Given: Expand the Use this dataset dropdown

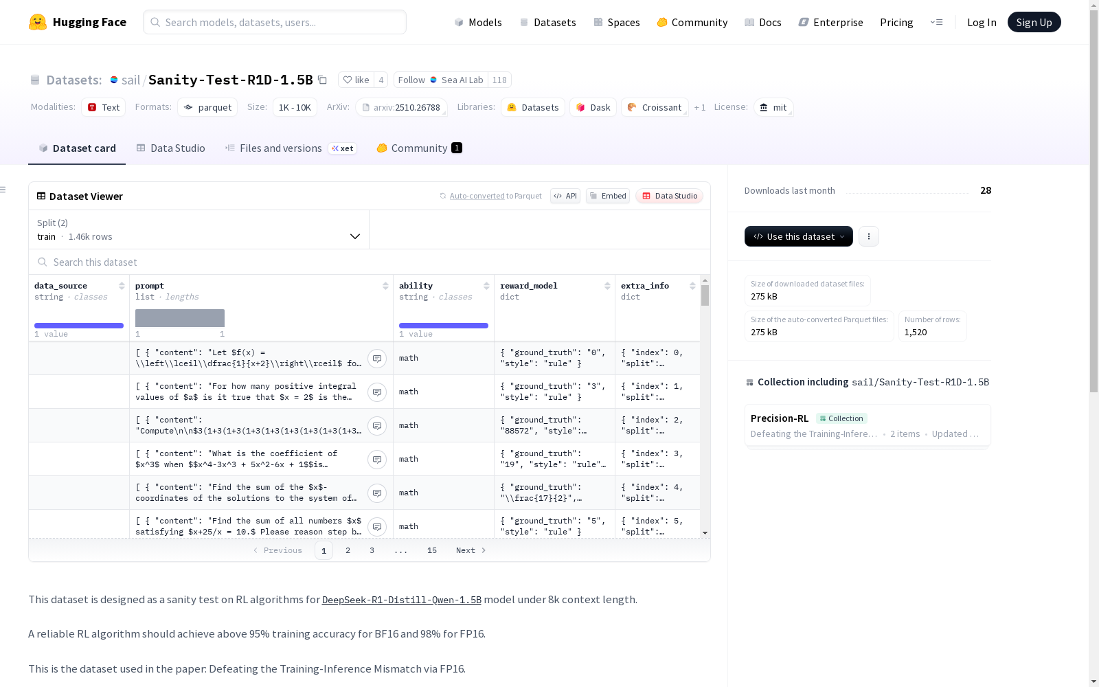Looking at the screenshot, I should (799, 236).
